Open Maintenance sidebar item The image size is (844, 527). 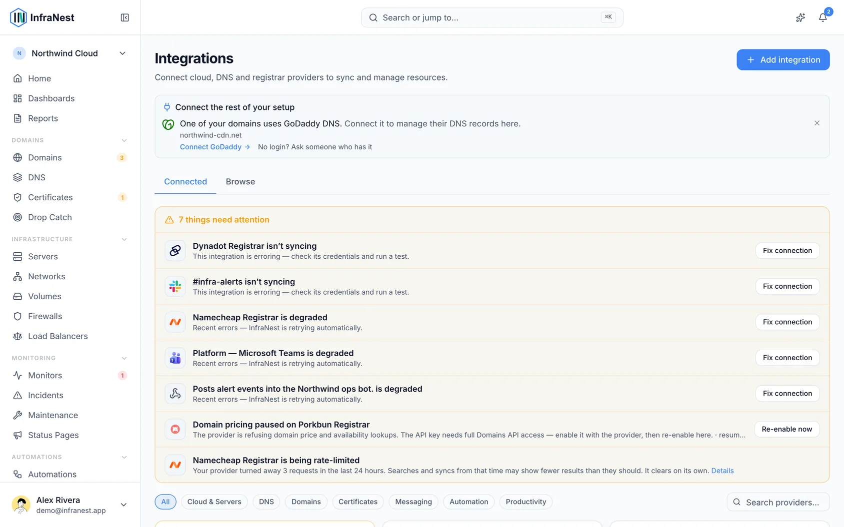click(70, 415)
